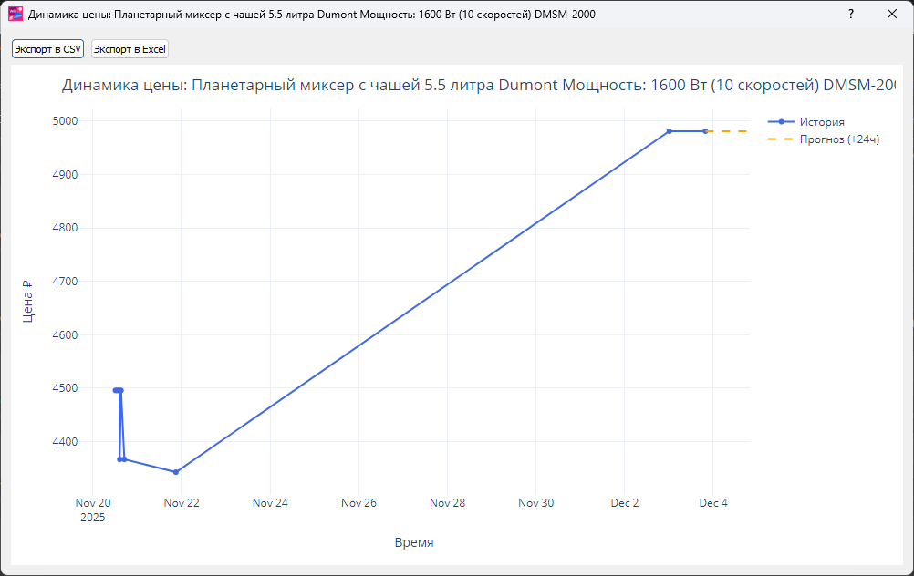Image resolution: width=914 pixels, height=576 pixels.
Task: Click the Dec 2 x-axis tick label
Action: (x=624, y=503)
